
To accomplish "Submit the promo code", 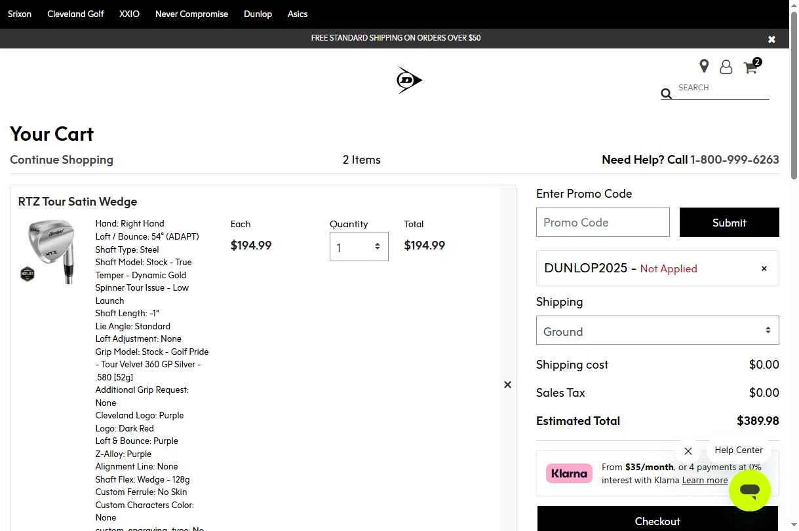I will (x=730, y=223).
